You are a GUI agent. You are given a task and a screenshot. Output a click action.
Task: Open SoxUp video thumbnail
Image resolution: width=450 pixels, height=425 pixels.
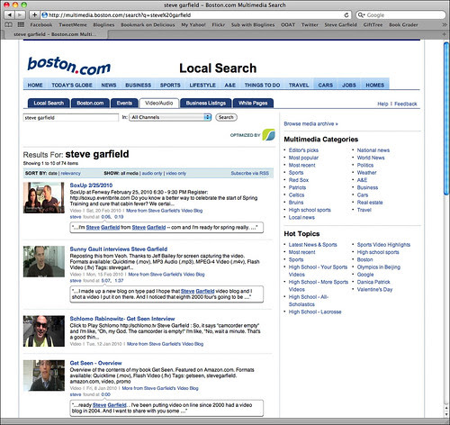click(44, 197)
